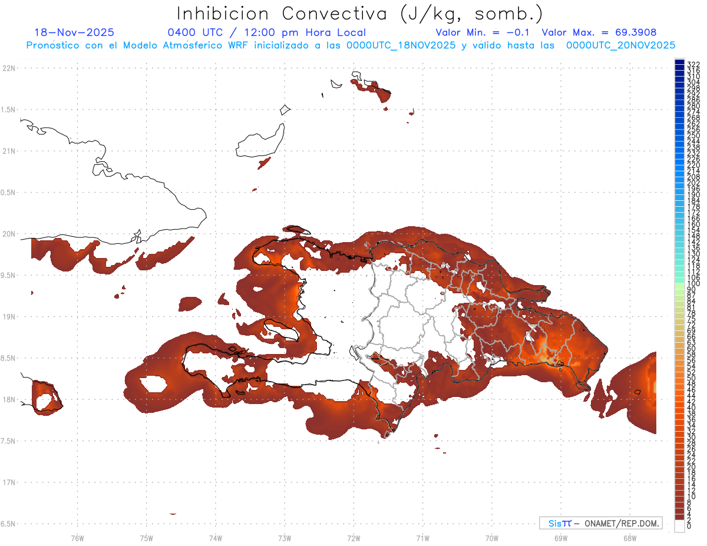Click the "21N" latitude label
Screen dimensions: 707x546
tap(9, 151)
